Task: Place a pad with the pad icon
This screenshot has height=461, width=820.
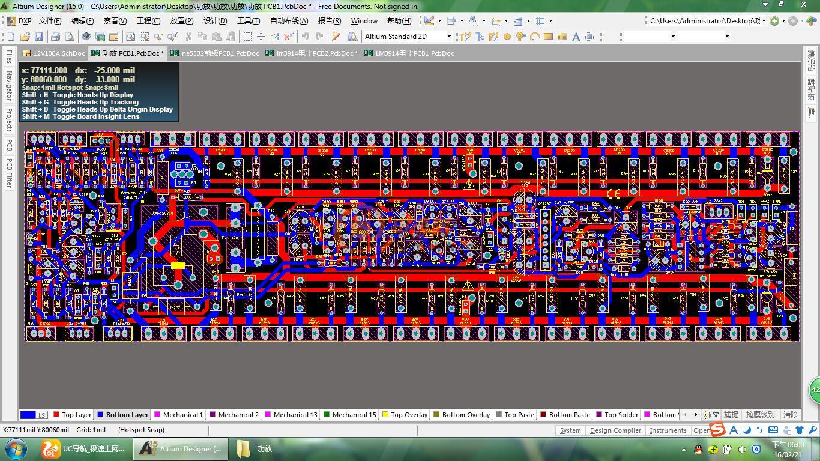Action: [507, 37]
